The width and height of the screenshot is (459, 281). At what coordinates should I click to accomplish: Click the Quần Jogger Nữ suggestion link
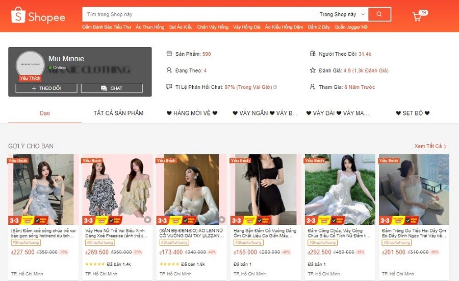tap(351, 27)
